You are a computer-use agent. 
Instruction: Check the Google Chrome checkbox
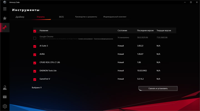coord(35,38)
